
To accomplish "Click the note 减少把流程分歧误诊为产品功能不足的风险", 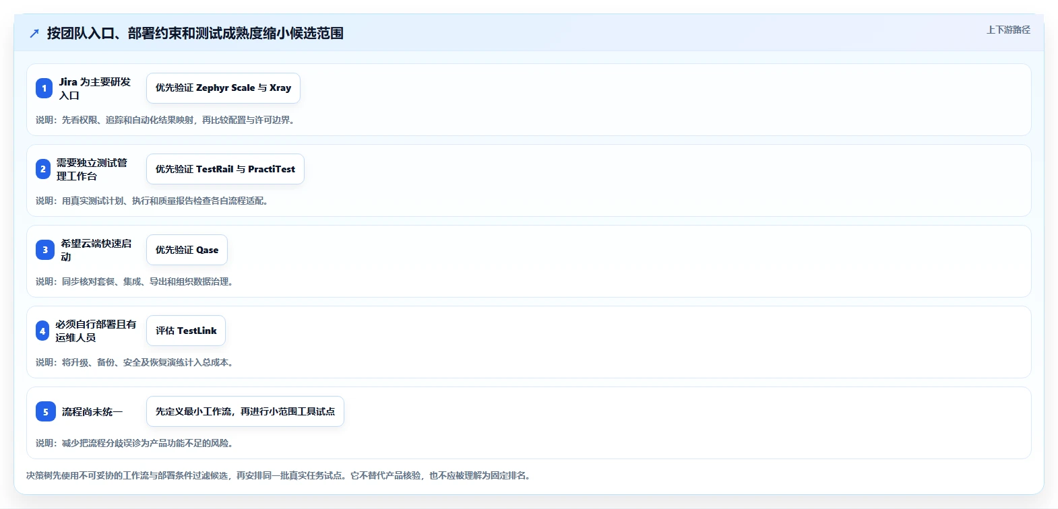I will click(137, 443).
